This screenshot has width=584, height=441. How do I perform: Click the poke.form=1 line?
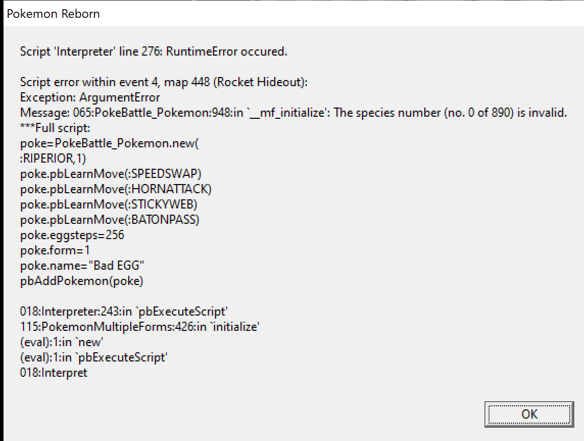coord(55,250)
